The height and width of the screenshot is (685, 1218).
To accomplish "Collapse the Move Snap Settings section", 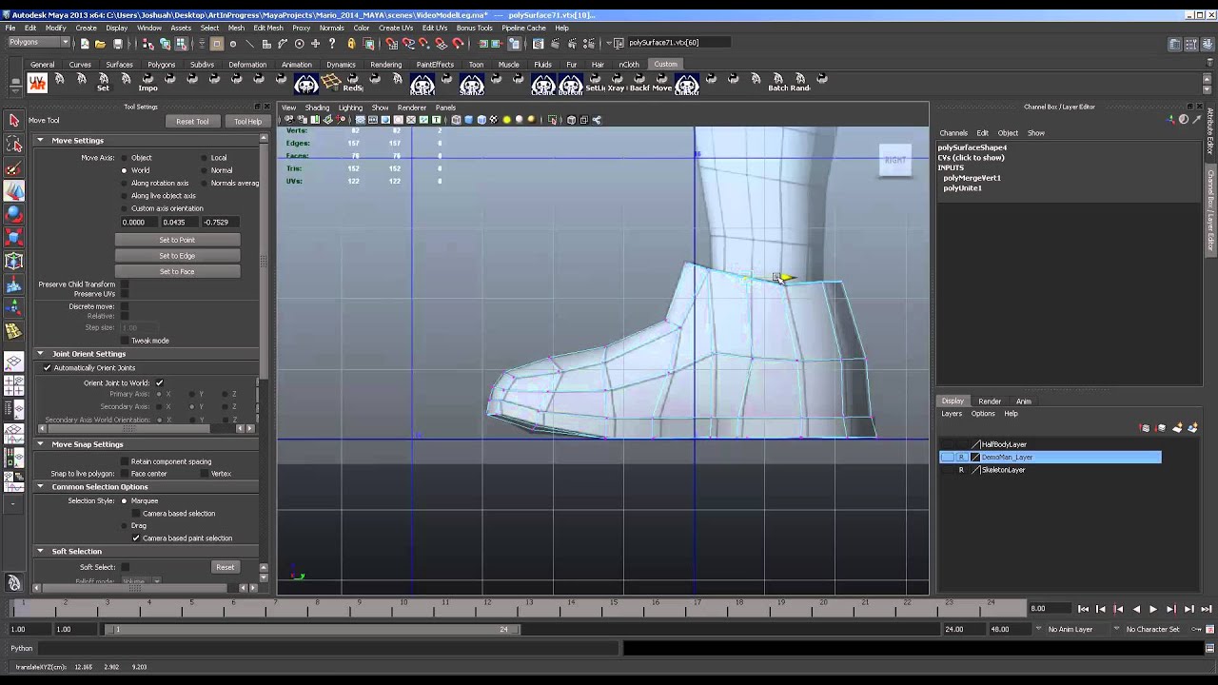I will pyautogui.click(x=41, y=444).
